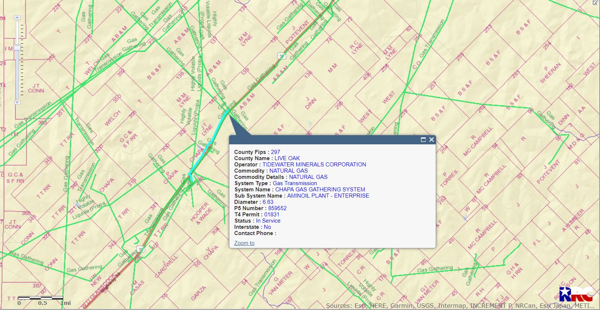The image size is (600, 310).
Task: Click the P5 Number 859552 value
Action: [x=277, y=208]
